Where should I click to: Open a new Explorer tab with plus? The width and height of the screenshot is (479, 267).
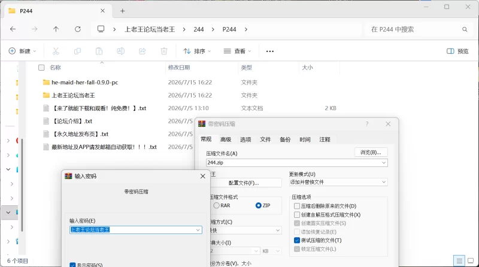[123, 11]
